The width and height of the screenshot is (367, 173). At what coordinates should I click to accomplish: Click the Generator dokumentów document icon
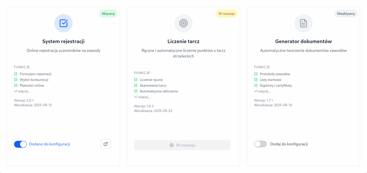pyautogui.click(x=303, y=23)
